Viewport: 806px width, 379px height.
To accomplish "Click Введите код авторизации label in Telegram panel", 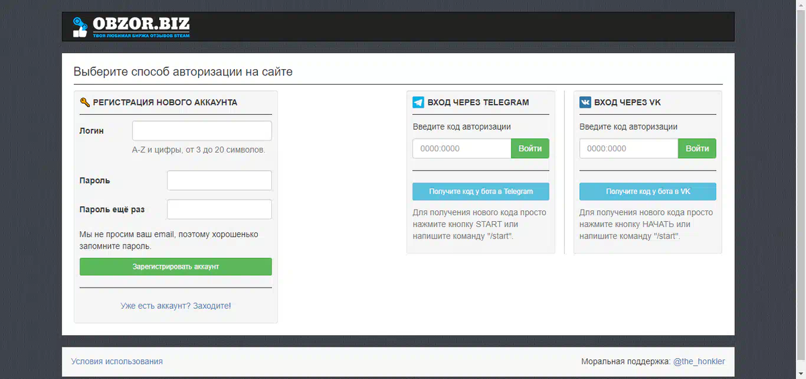I will (461, 126).
